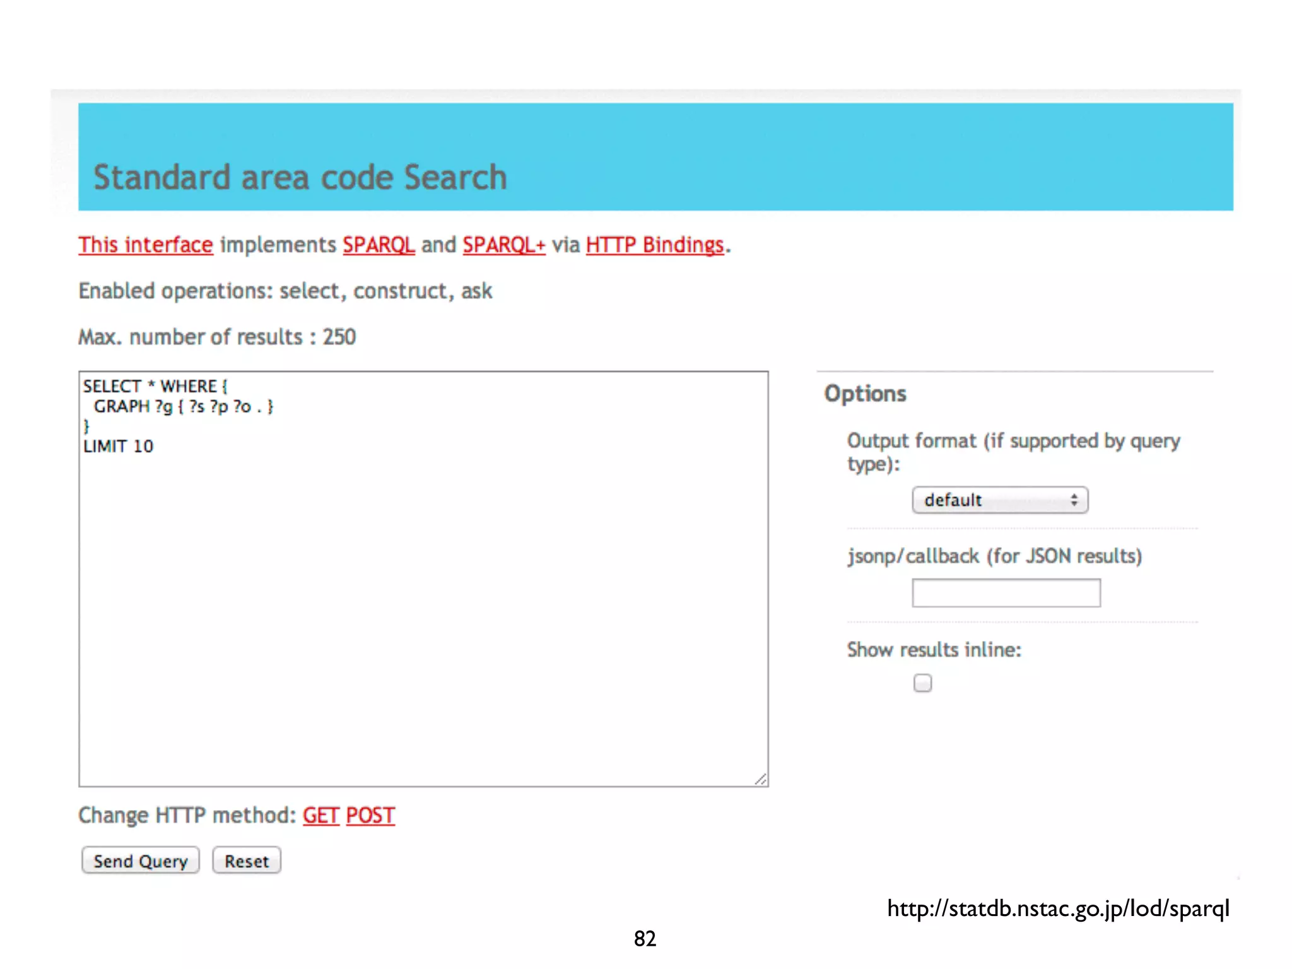The width and height of the screenshot is (1292, 969).
Task: Click into the jsonp/callback input field
Action: (x=1006, y=593)
